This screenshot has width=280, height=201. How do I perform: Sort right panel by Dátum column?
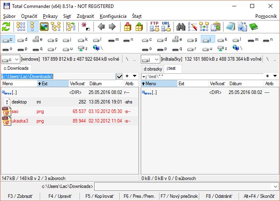click(x=246, y=84)
